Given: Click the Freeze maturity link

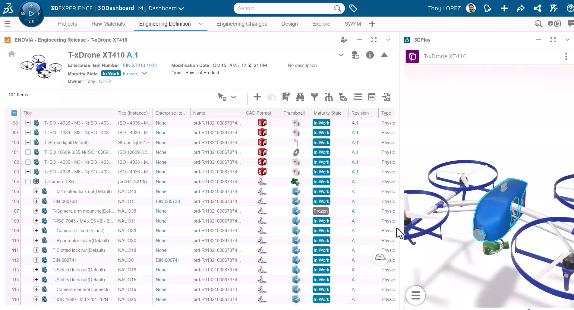Looking at the screenshot, I should coord(130,74).
